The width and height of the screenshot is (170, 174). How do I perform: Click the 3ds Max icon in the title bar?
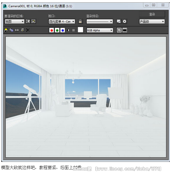5,6
